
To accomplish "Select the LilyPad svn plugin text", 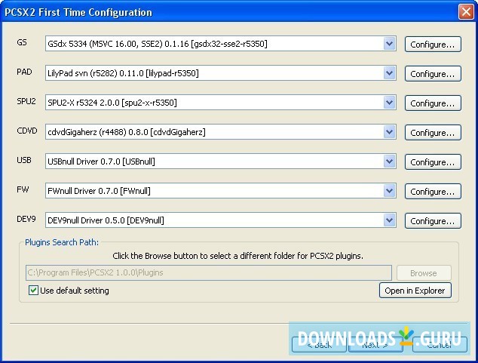I will [x=123, y=73].
